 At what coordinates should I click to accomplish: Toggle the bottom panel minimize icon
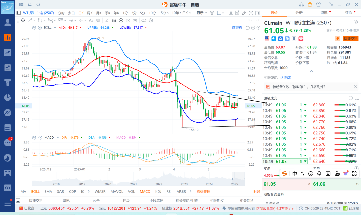pos(18,201)
